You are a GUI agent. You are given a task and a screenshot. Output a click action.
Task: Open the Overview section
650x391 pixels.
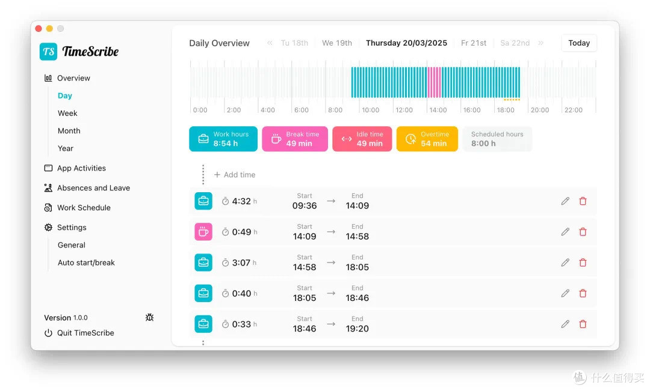coord(67,78)
